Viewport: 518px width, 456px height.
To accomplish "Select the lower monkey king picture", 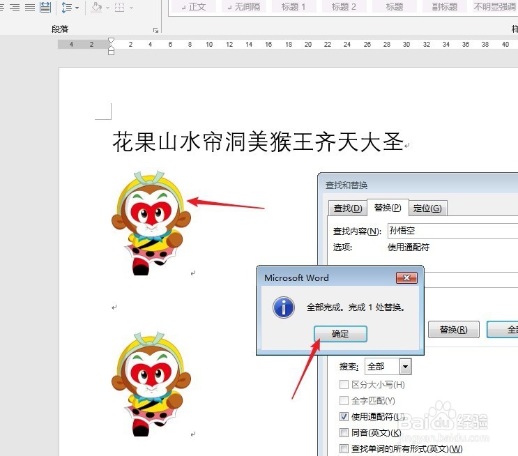I will coord(151,384).
